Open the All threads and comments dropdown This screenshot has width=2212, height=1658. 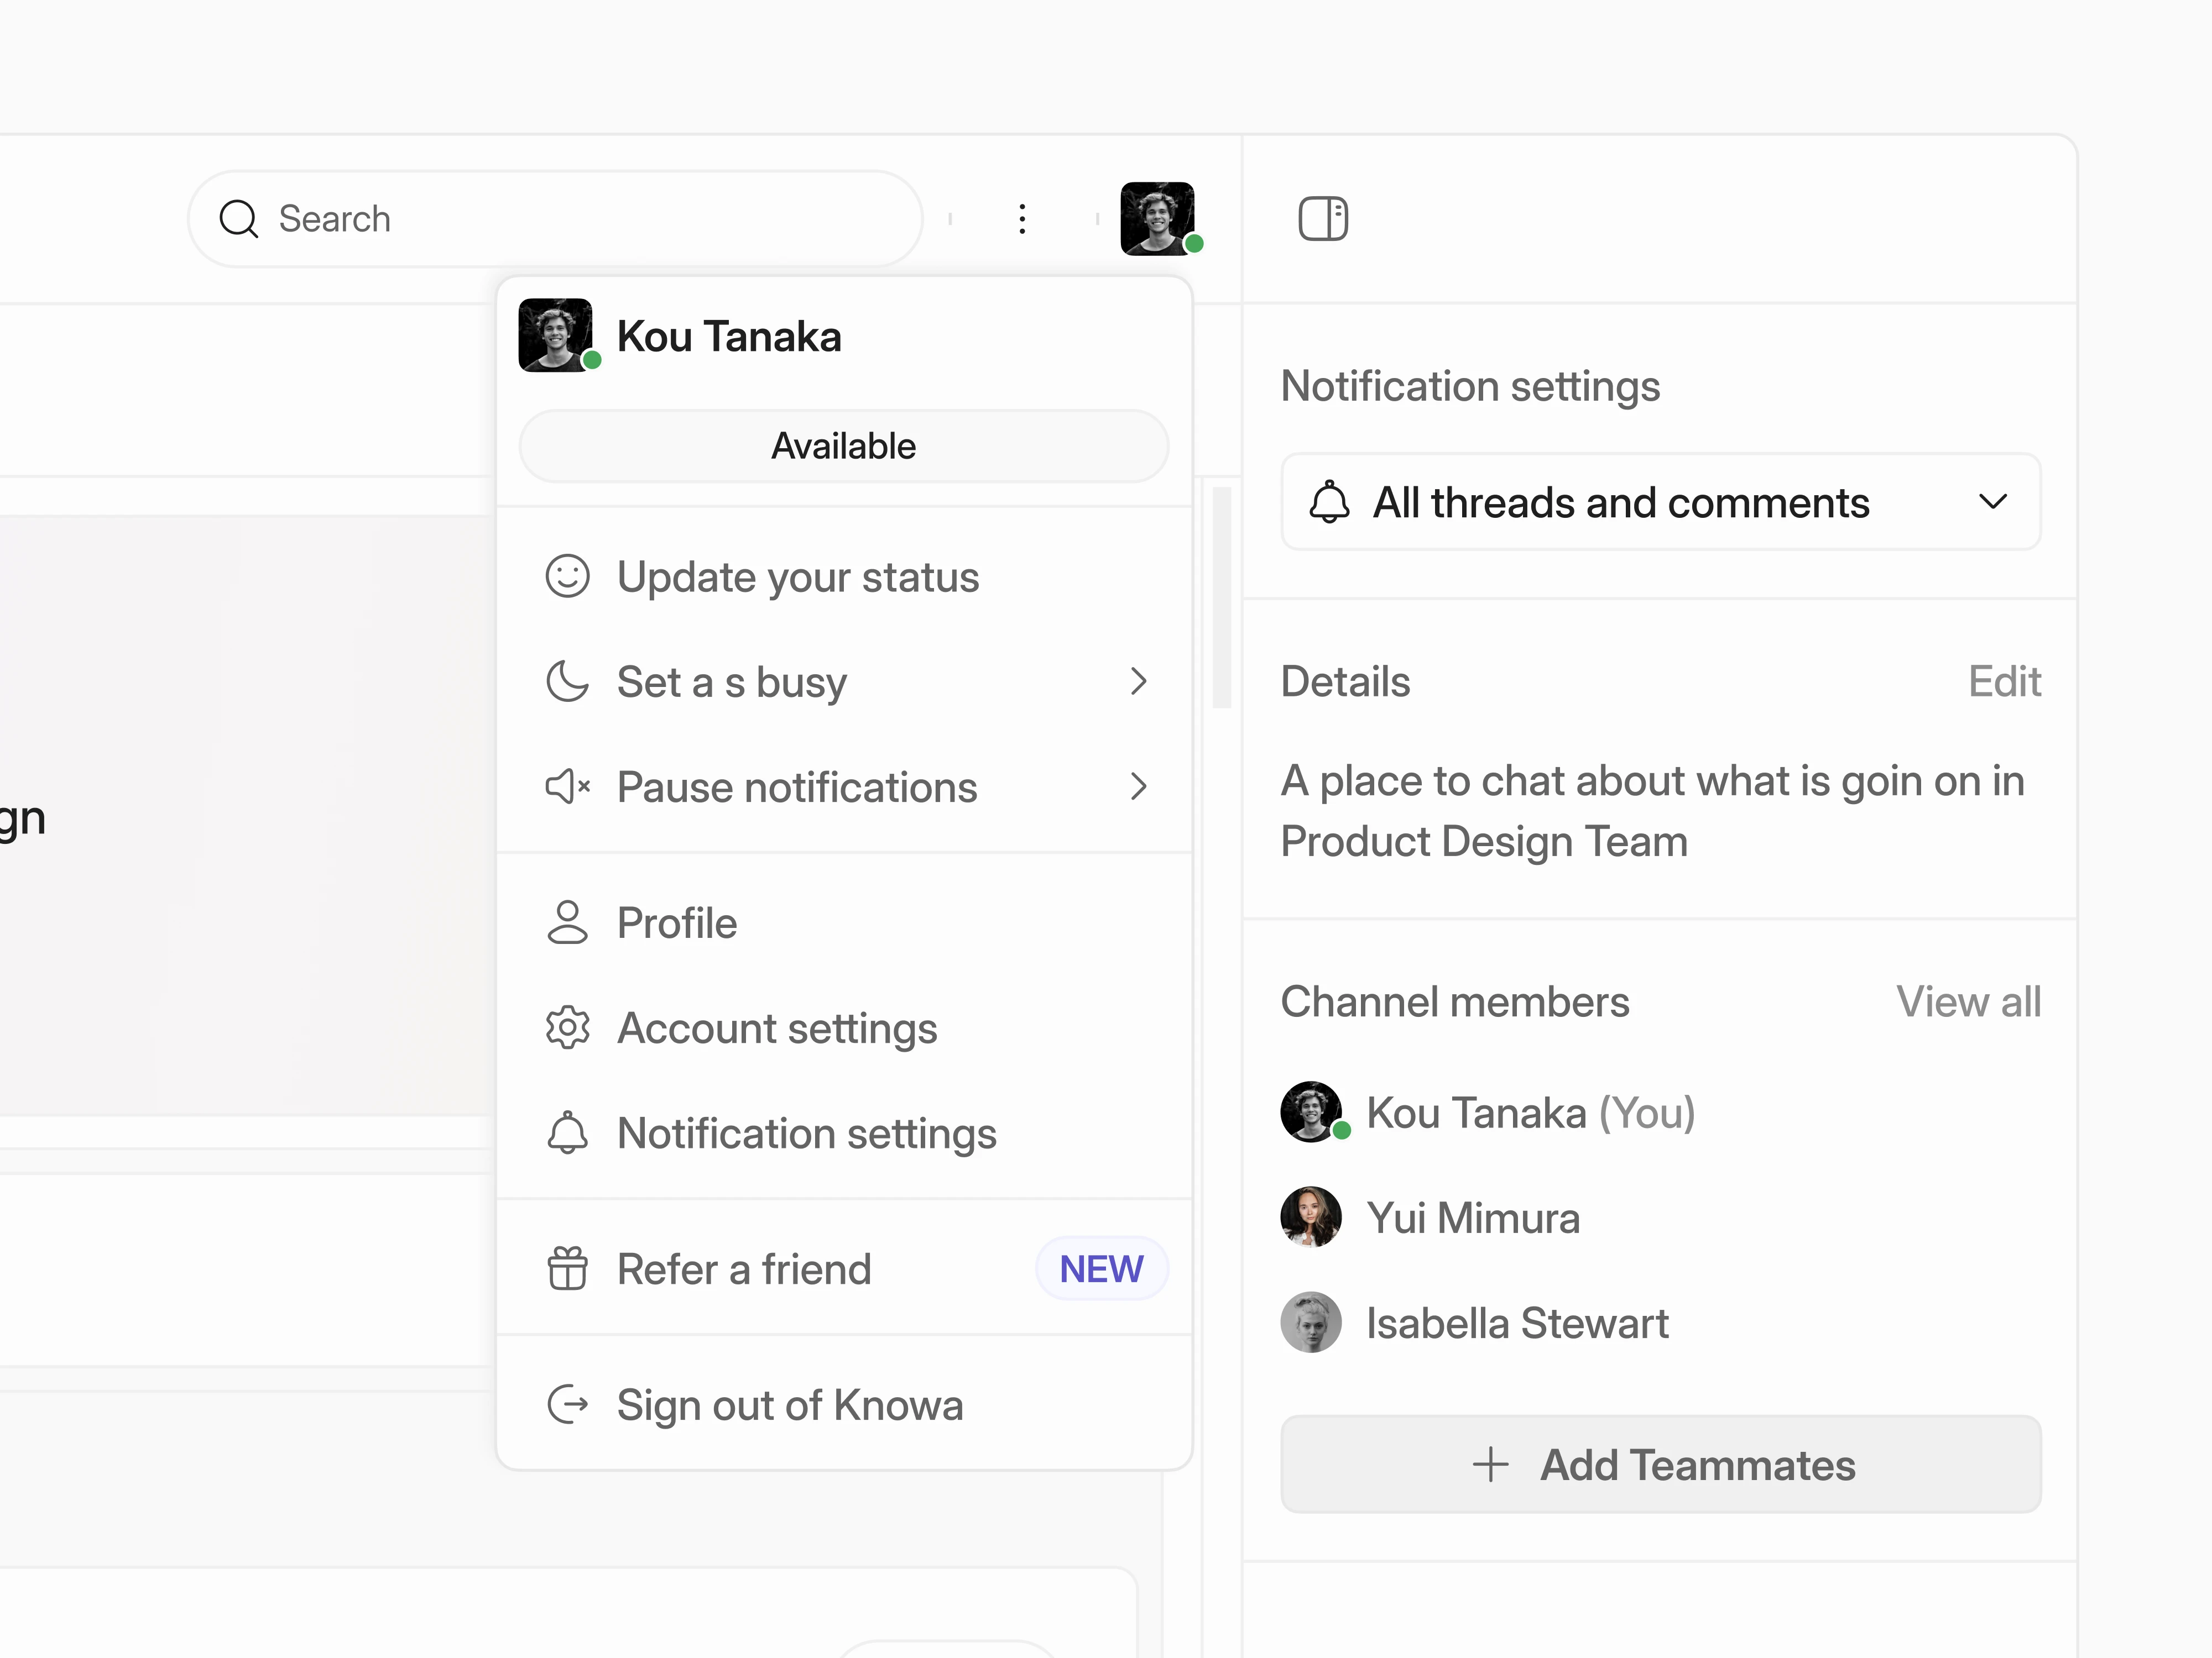point(1660,503)
